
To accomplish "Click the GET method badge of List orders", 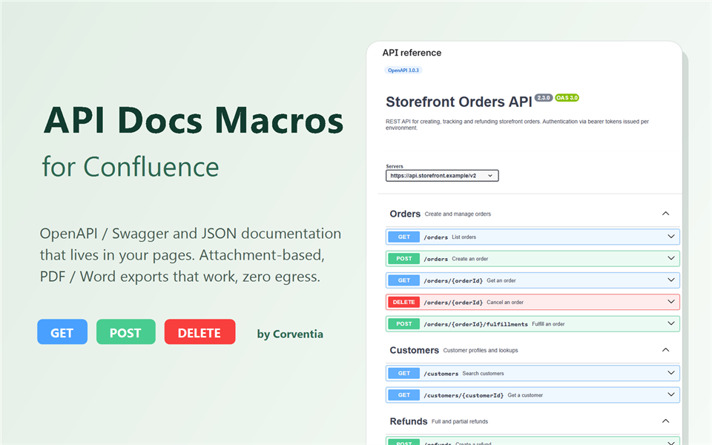I will (403, 237).
